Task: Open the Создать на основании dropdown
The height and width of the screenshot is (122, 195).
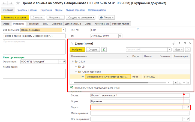Action: 80,18
